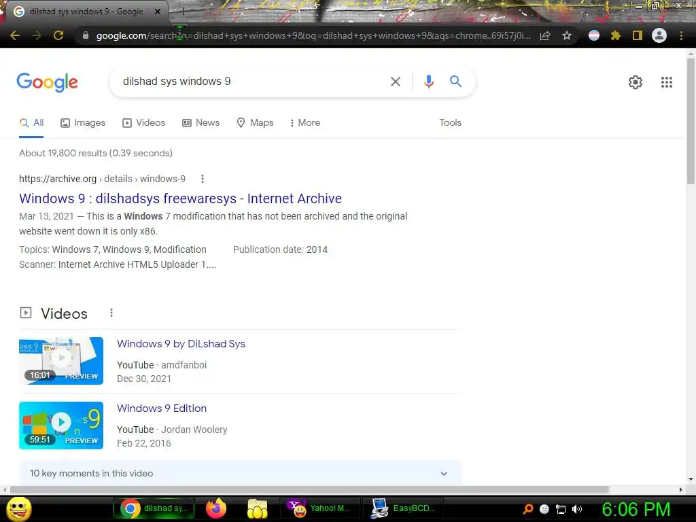Click the About 19,800 results text

tap(96, 153)
